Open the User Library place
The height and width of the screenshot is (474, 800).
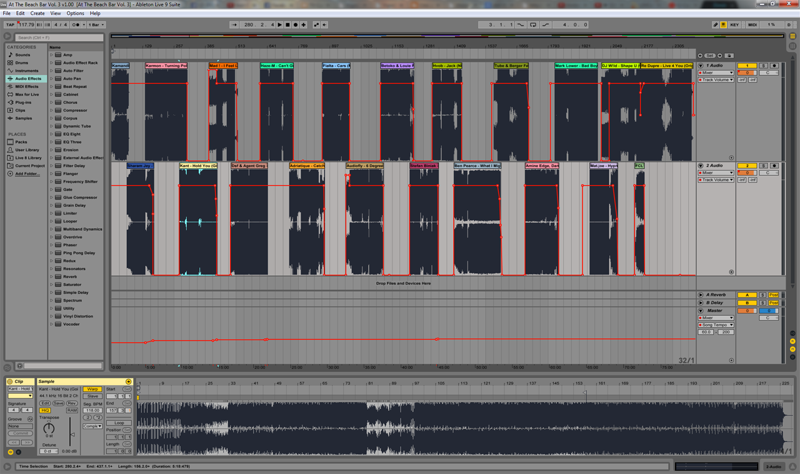tap(27, 150)
